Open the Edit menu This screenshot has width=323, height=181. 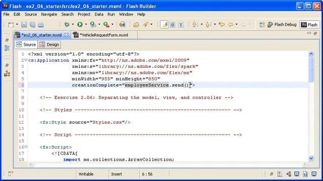[17, 15]
